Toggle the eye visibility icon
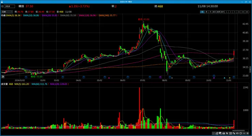This screenshot has height=136, width=252. [x=237, y=133]
